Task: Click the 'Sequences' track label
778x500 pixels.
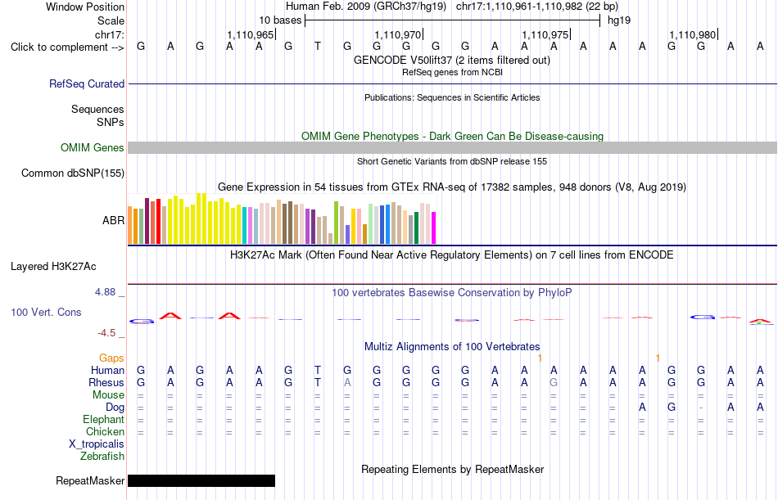Action: click(97, 109)
